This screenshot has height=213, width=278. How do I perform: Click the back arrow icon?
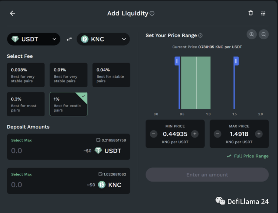point(13,13)
